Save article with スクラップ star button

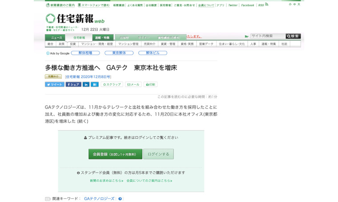[112, 84]
